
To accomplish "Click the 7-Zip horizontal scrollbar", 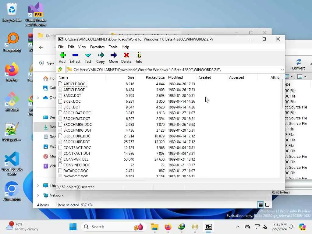I will pyautogui.click(x=104, y=180).
